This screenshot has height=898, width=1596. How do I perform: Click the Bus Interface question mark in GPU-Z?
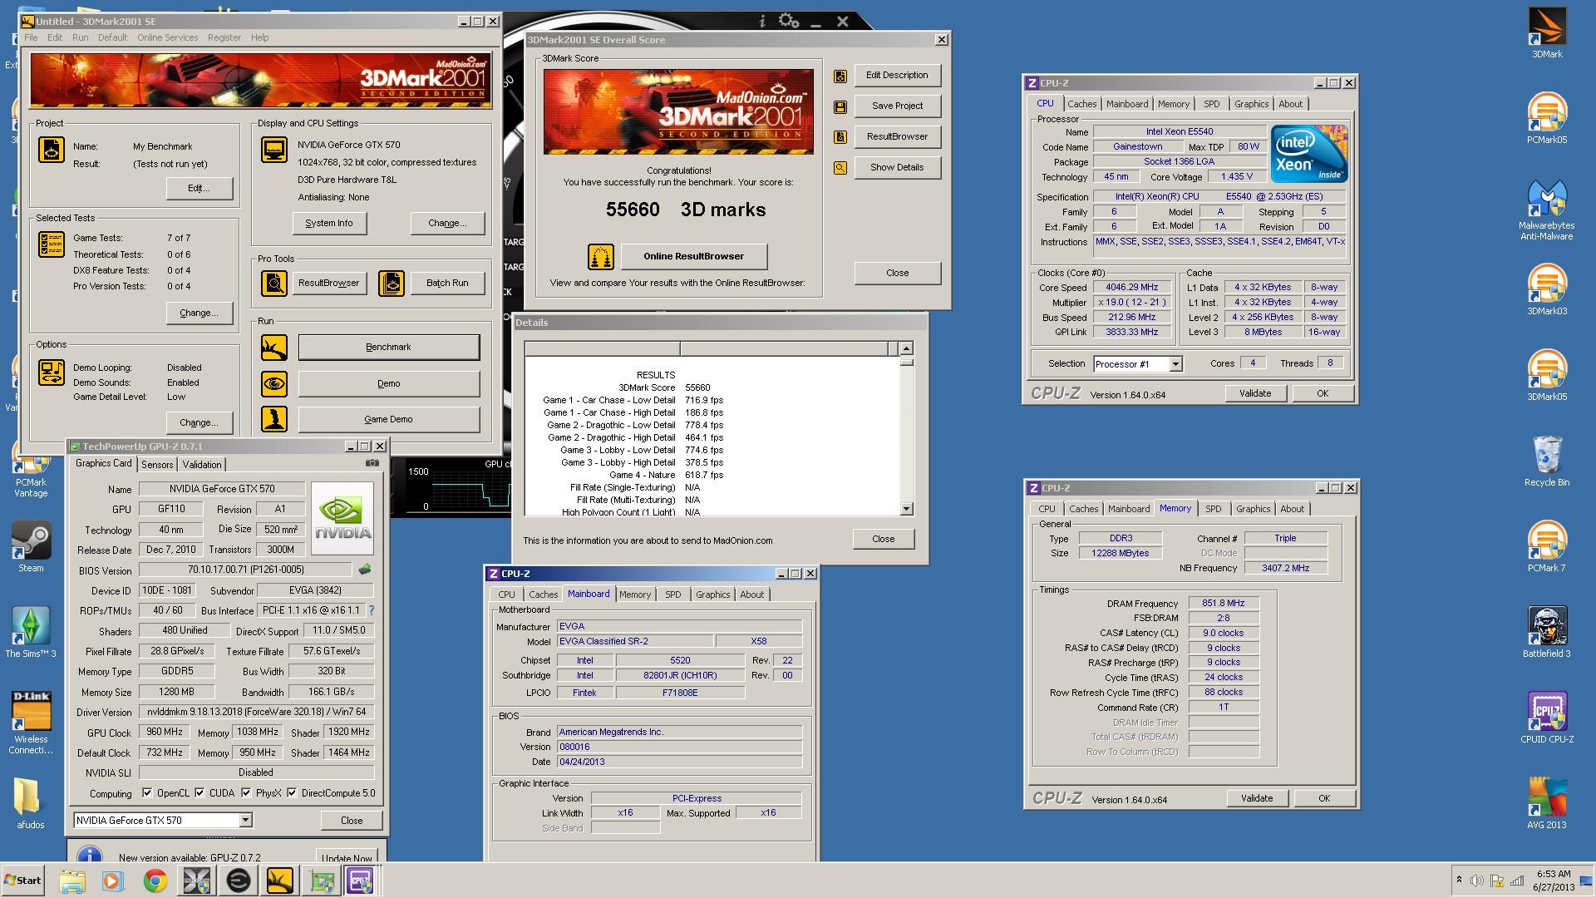[371, 610]
